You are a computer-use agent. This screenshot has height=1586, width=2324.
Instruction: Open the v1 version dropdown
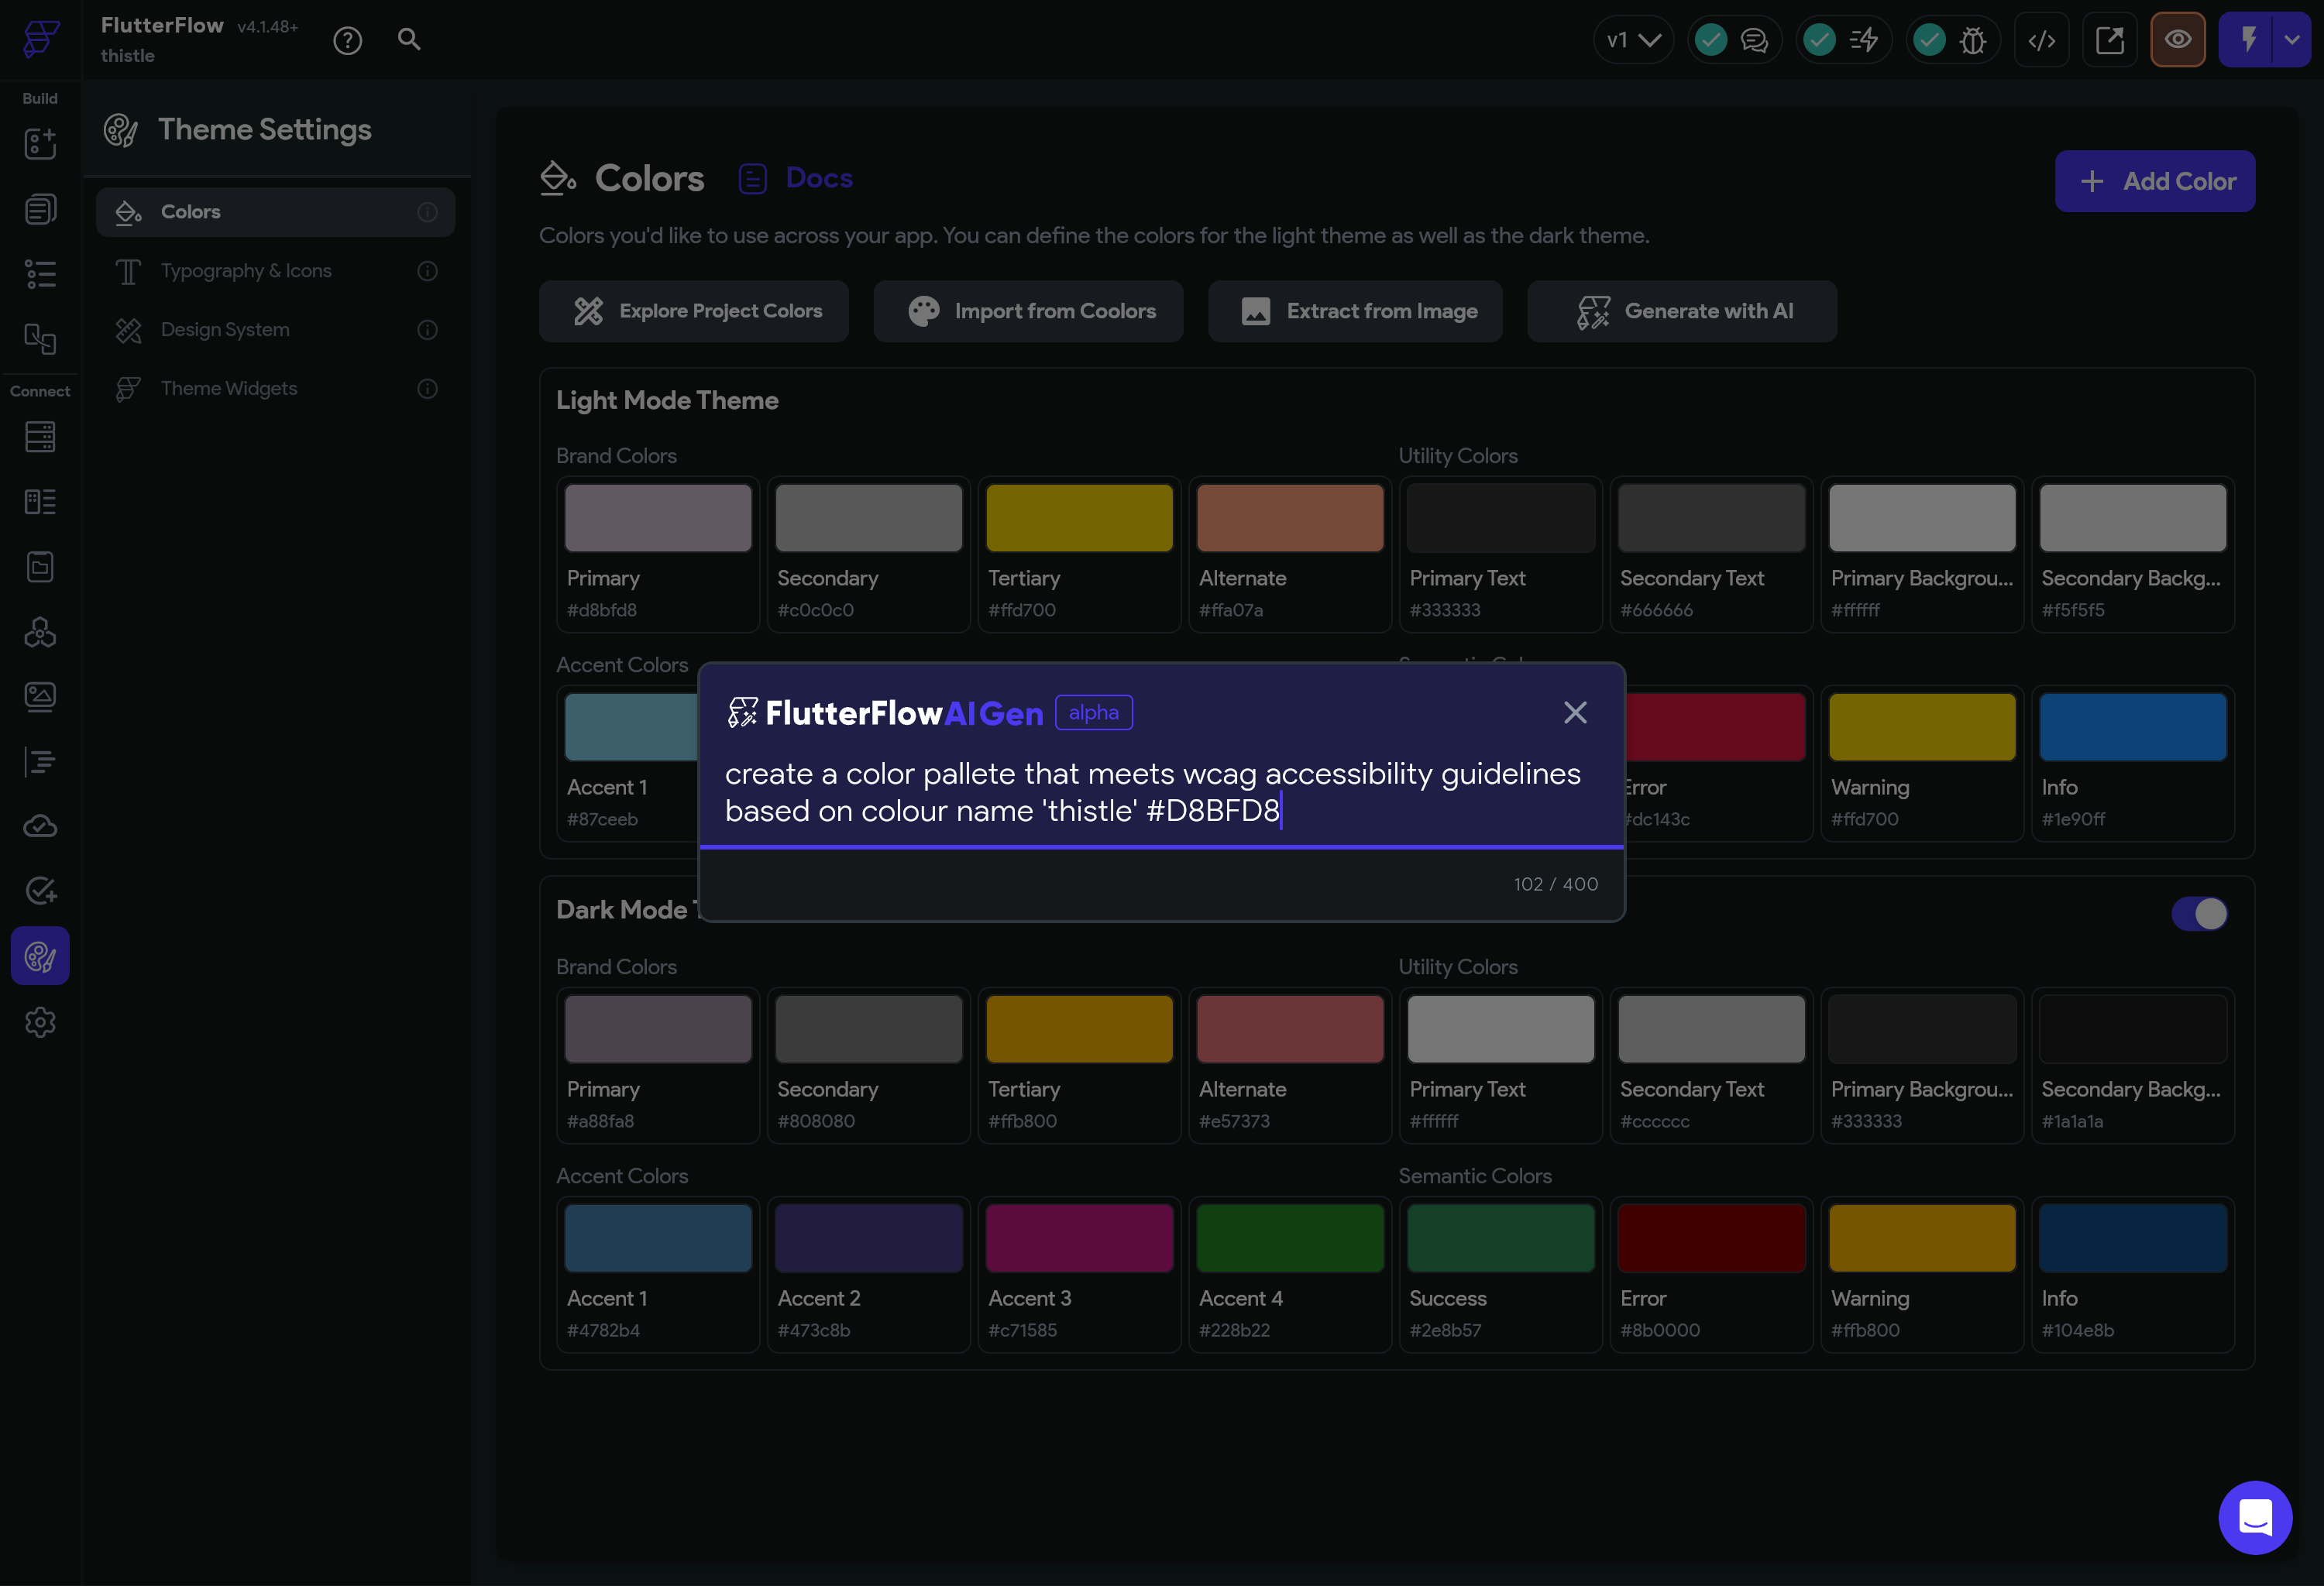[1632, 39]
